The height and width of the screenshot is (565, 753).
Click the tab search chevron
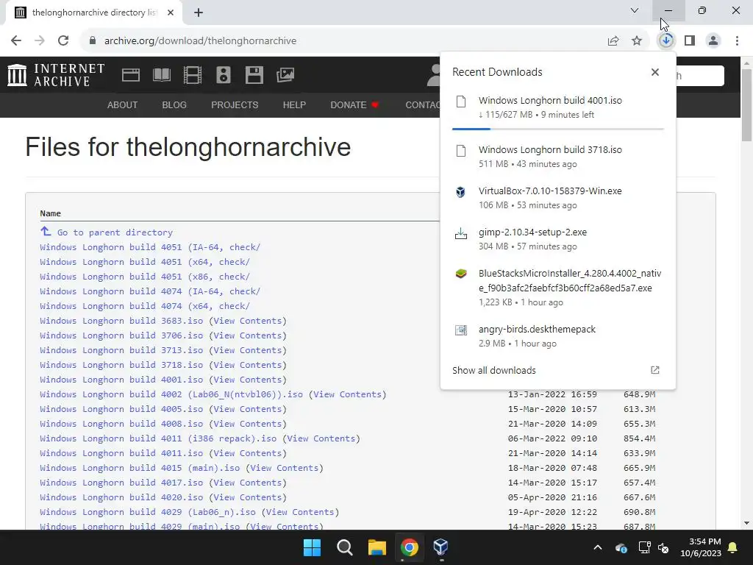tap(635, 10)
